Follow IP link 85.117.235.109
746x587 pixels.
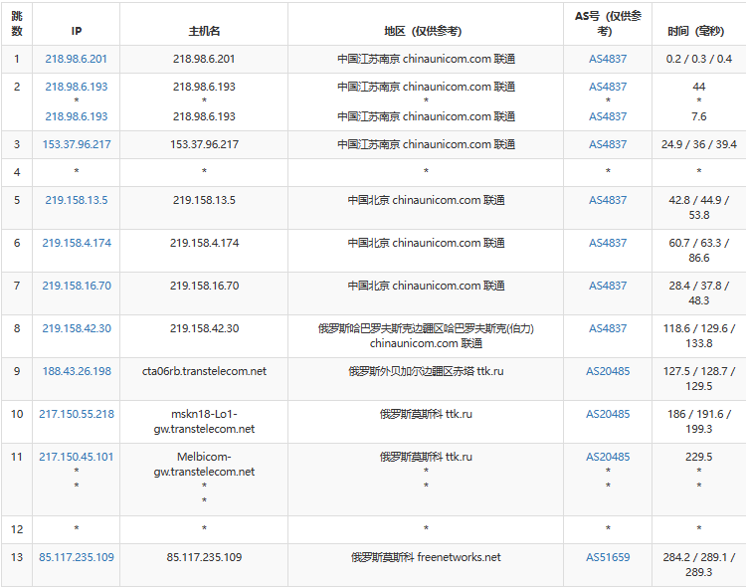(x=77, y=557)
